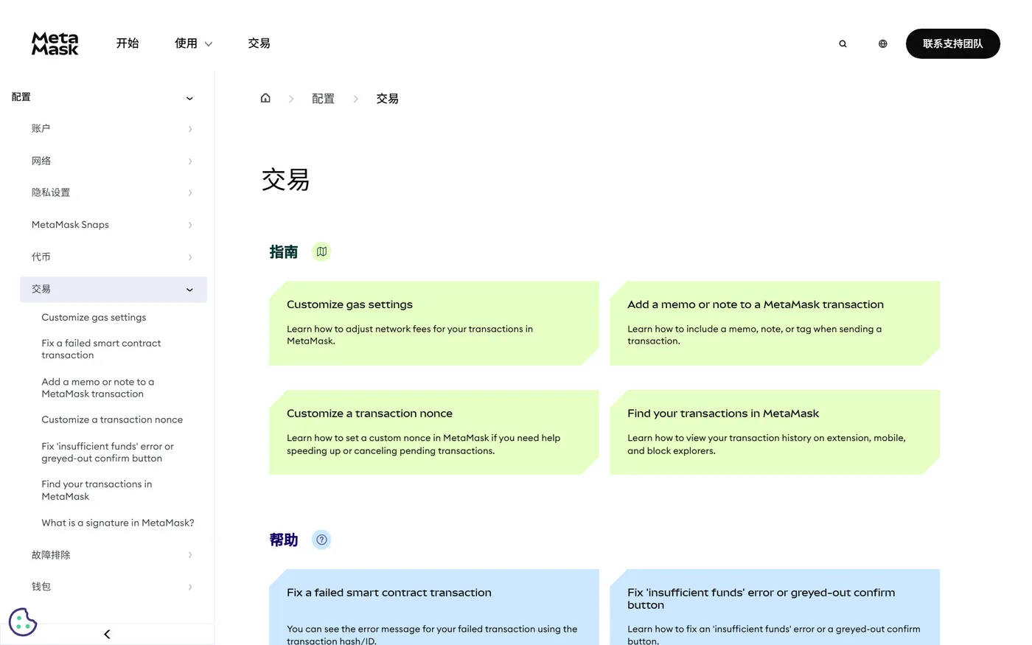Image resolution: width=1032 pixels, height=645 pixels.
Task: Go to home via breadcrumb house icon
Action: 265,98
